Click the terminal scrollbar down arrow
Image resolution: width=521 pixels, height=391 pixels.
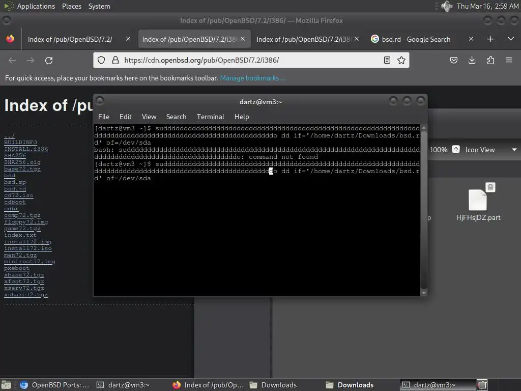click(x=424, y=293)
